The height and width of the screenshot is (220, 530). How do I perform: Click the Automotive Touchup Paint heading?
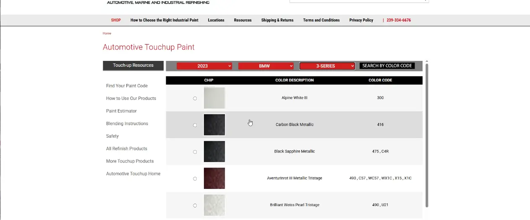[149, 47]
